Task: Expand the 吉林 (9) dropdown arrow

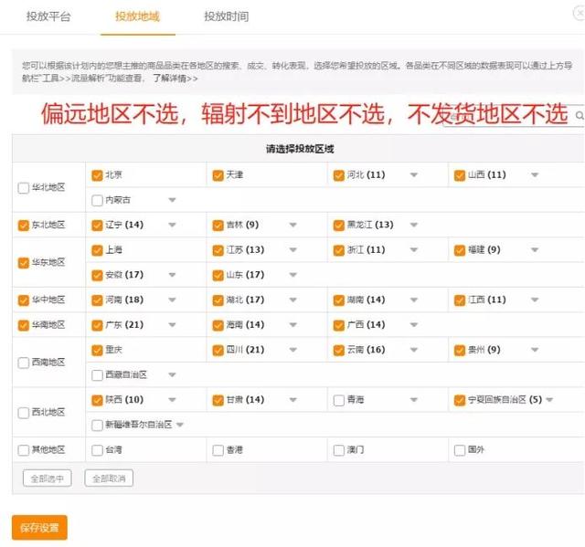Action: coord(292,225)
